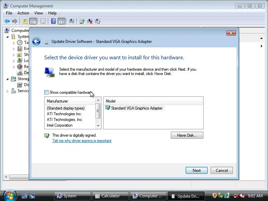Toggle the Show/Hide Console Tree toolbar icon
Viewport: 268px width, 201px height.
(33, 21)
